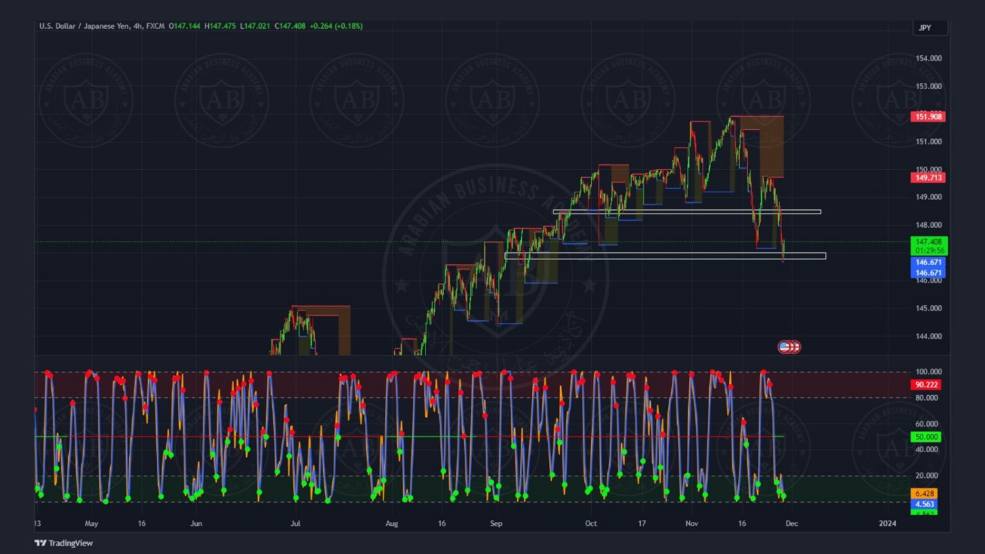
Task: Click the Oct label on time axis
Action: click(x=591, y=524)
